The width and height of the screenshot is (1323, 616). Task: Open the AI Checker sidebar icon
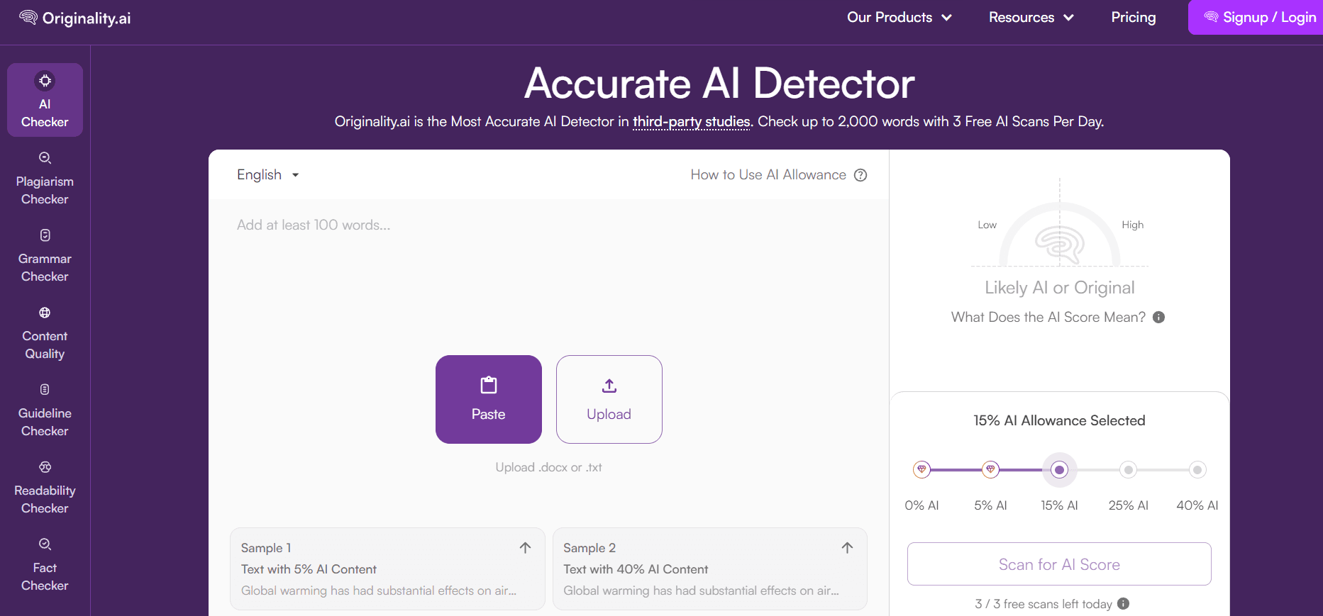[45, 81]
